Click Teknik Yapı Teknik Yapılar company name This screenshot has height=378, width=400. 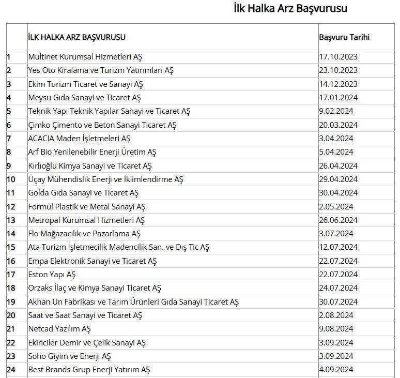pos(109,111)
